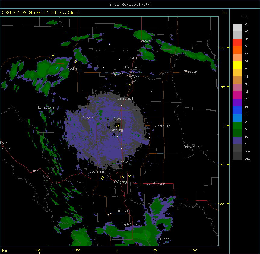The image size is (260, 254).
Task: Click the dBZ legend heading
Action: click(x=244, y=16)
